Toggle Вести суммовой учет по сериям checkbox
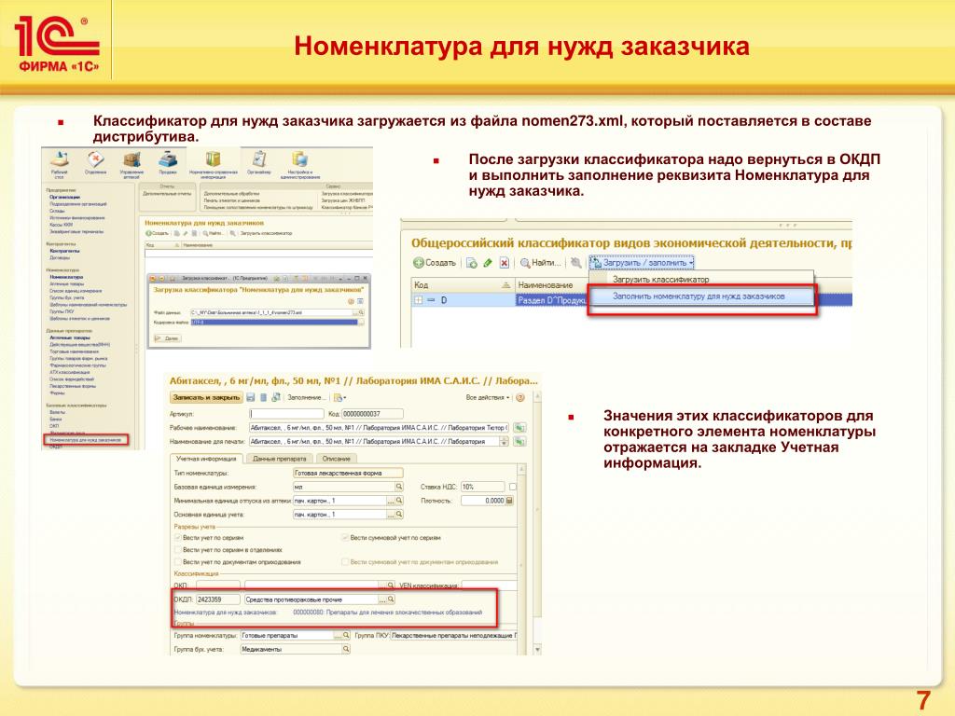955x716 pixels. pos(345,538)
